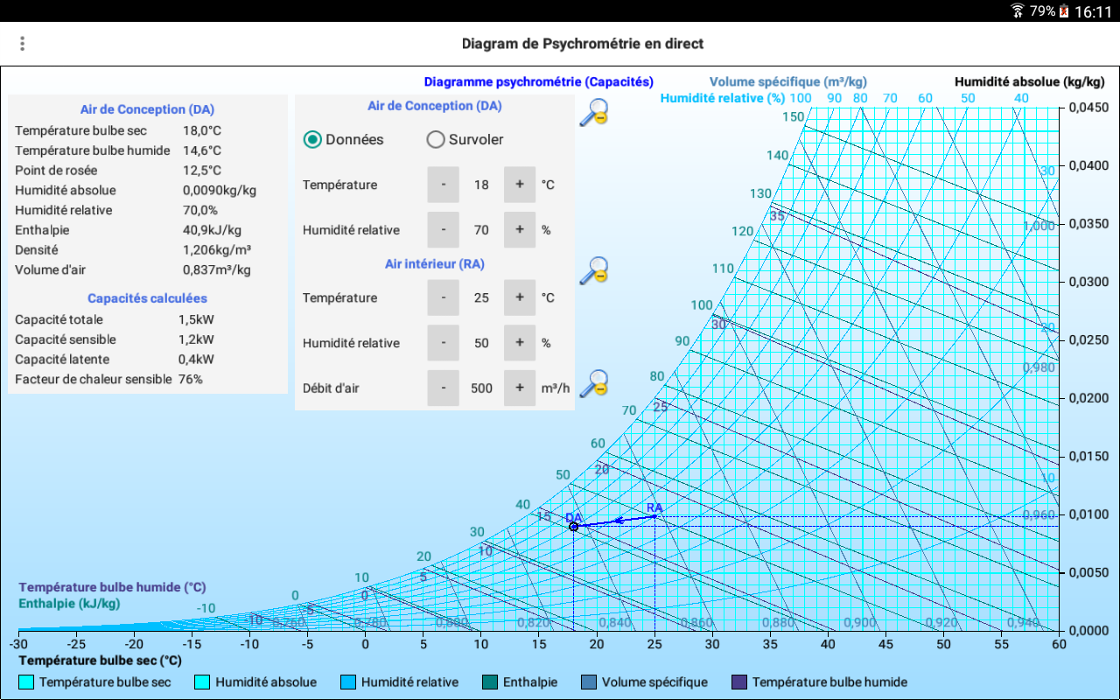The width and height of the screenshot is (1120, 700).
Task: Click the Diagramme psychrométrie (Capacités) title
Action: coord(539,82)
